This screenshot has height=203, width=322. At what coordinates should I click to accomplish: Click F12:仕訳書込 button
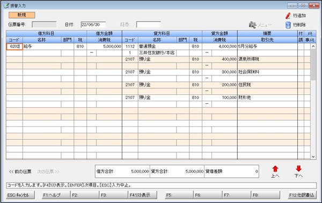302,195
